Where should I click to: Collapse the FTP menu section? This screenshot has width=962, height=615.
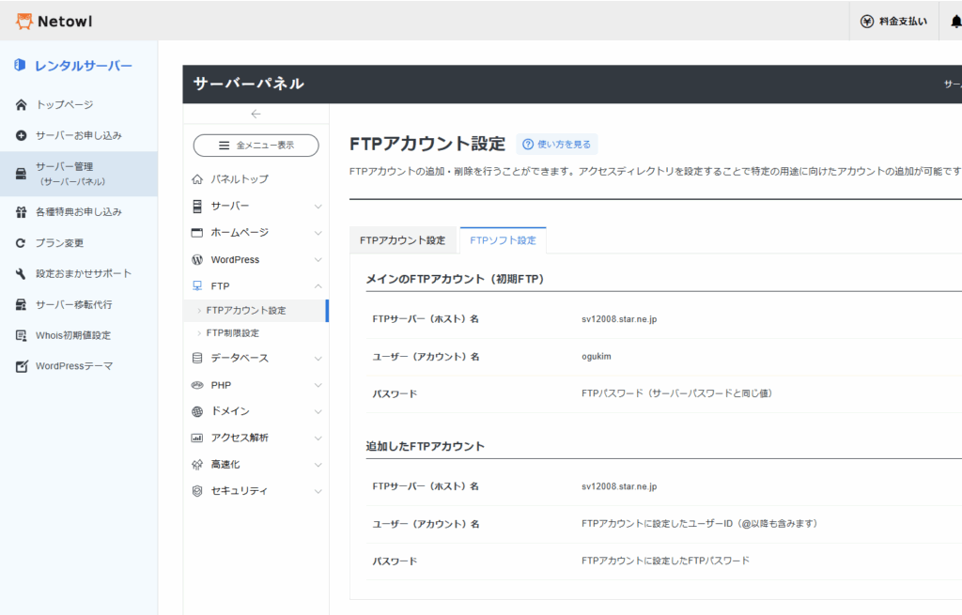[318, 285]
